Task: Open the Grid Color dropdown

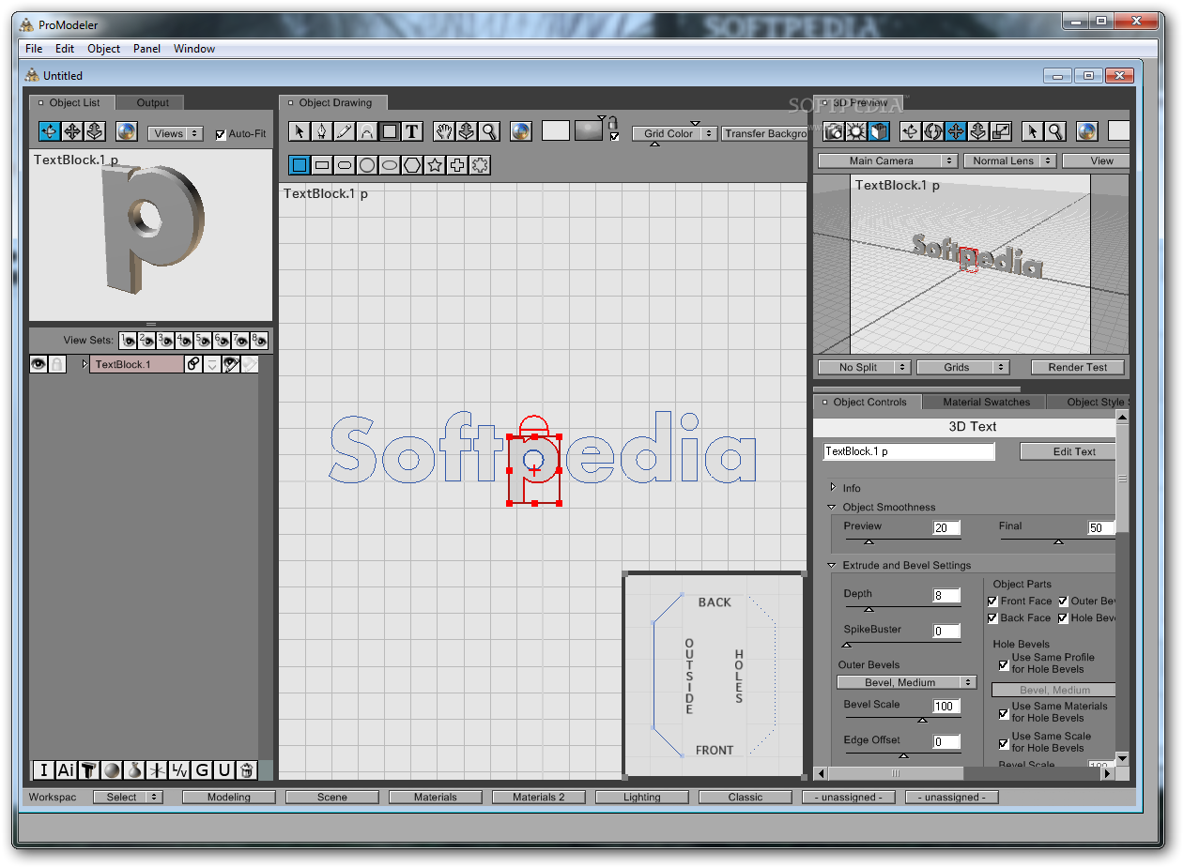Action: [674, 133]
